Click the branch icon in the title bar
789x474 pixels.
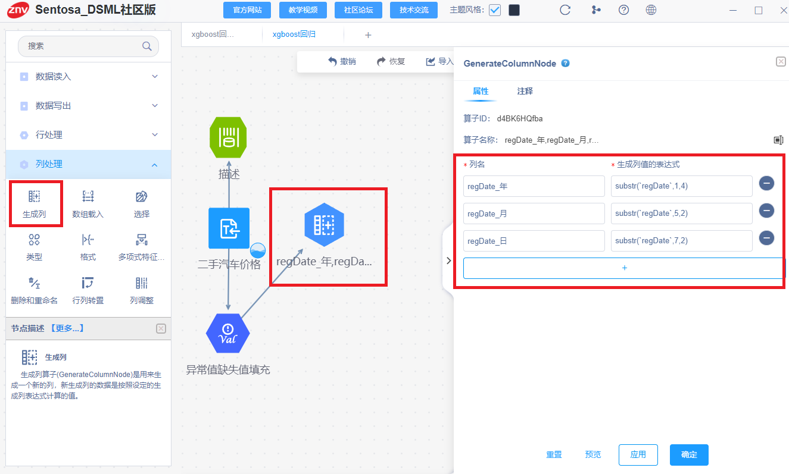pos(596,10)
